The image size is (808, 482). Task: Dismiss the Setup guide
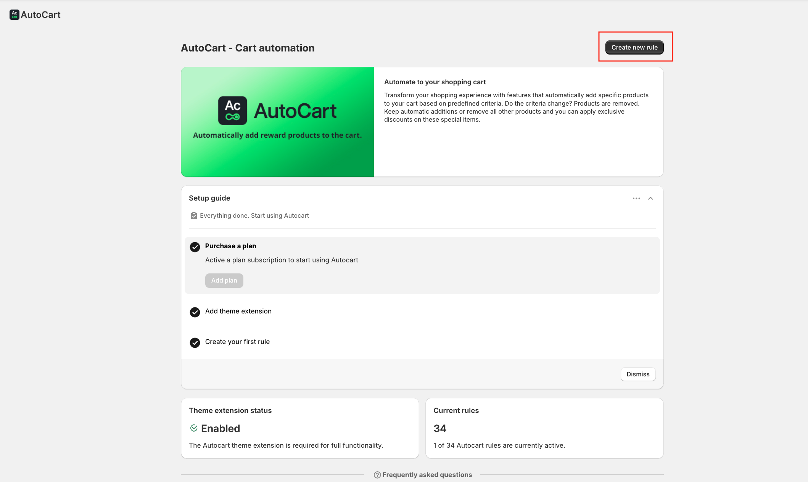pyautogui.click(x=637, y=374)
